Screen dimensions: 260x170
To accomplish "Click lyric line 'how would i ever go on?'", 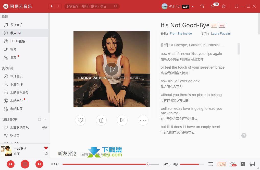I will tap(180, 81).
